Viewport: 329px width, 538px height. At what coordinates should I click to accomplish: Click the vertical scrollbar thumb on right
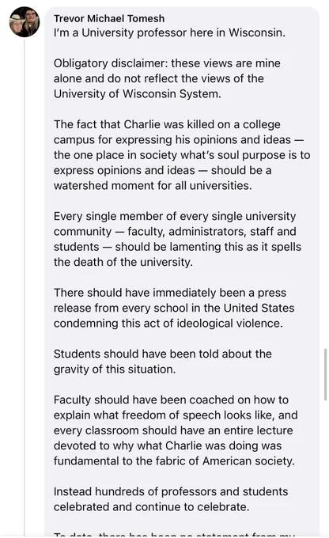click(x=325, y=374)
